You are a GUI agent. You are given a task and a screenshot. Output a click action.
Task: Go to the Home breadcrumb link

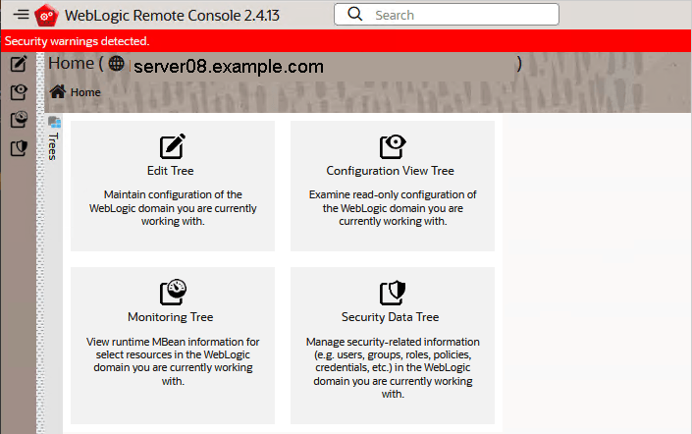pos(85,92)
